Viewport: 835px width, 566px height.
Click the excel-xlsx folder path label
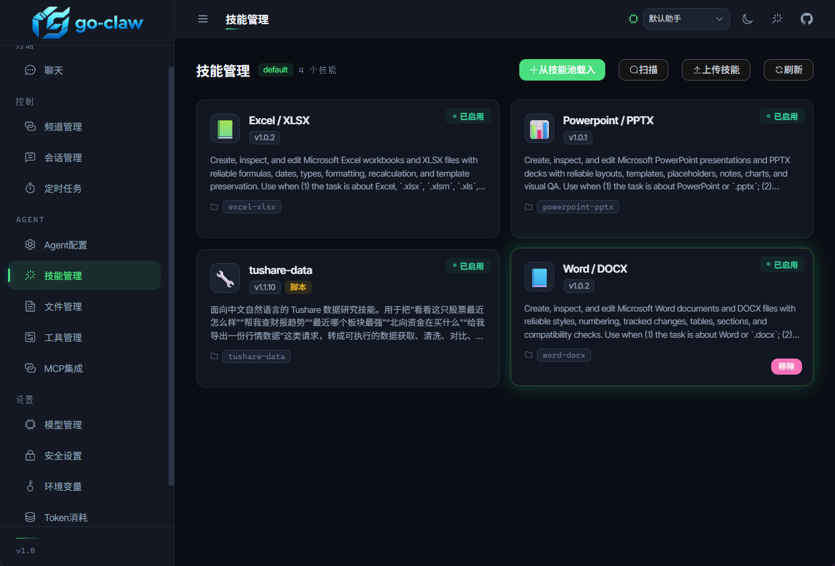click(252, 207)
